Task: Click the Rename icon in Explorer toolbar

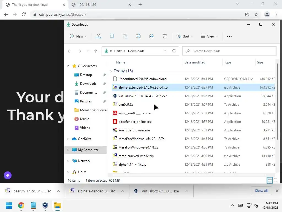Action: pyautogui.click(x=138, y=36)
